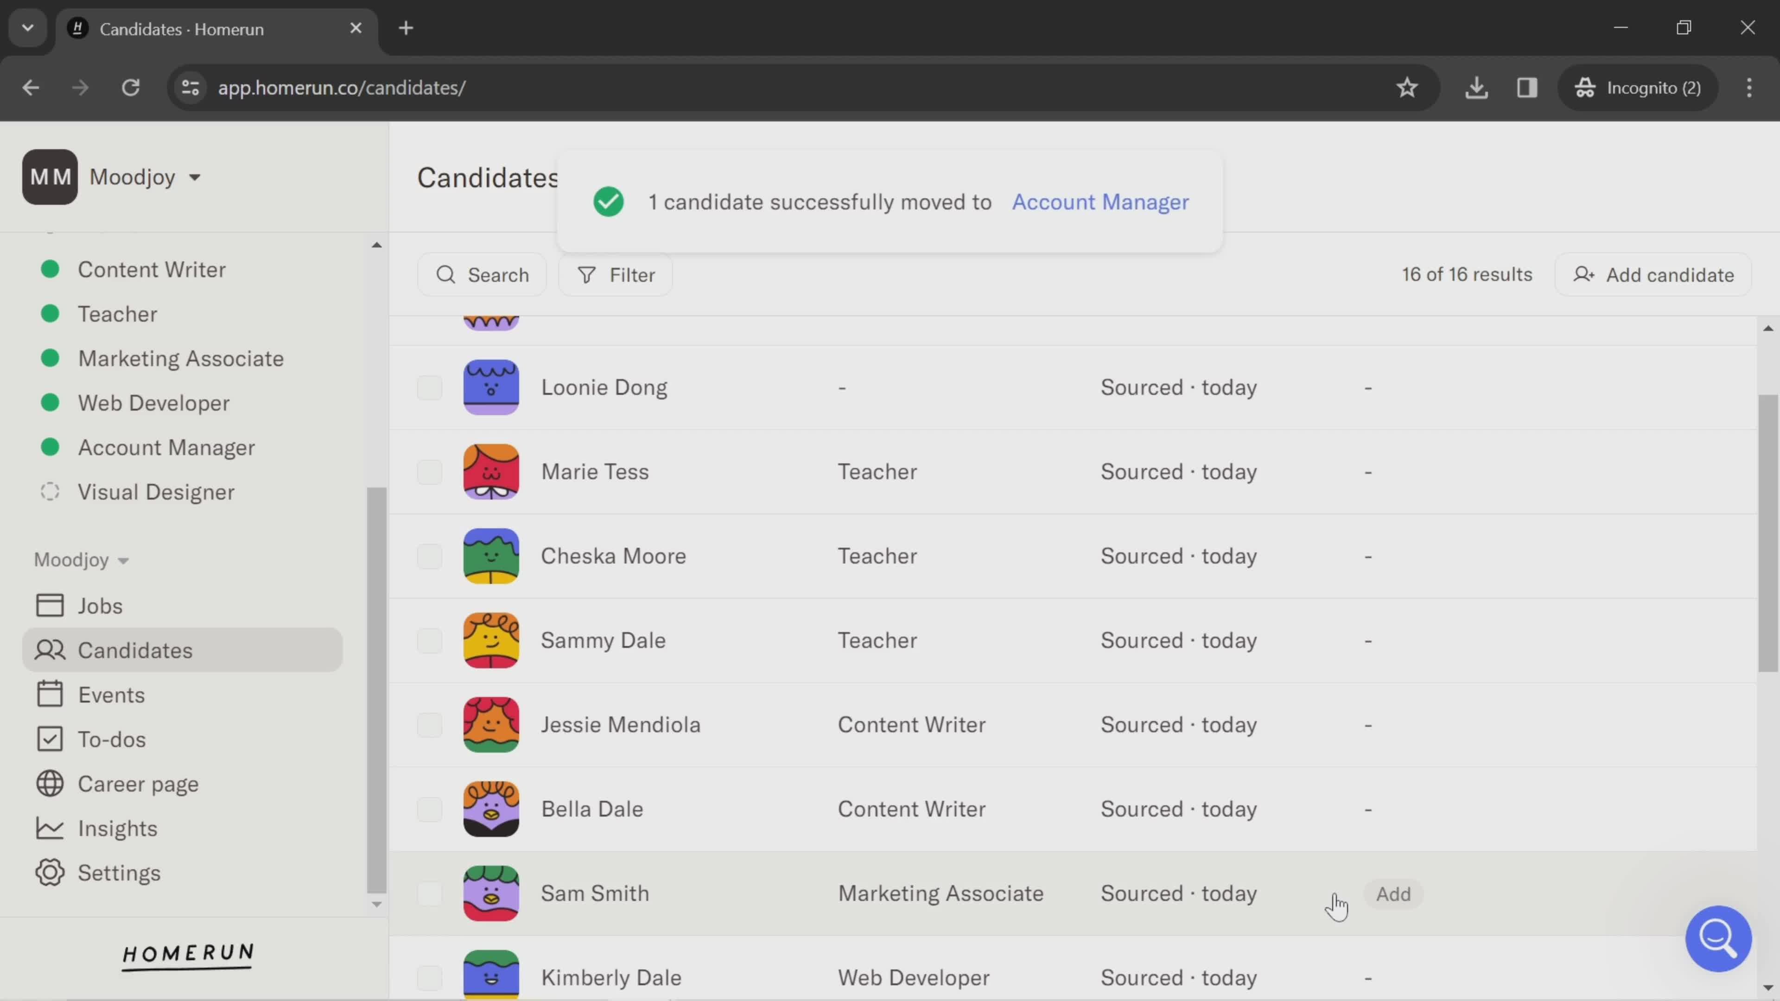Open Settings section

119,873
